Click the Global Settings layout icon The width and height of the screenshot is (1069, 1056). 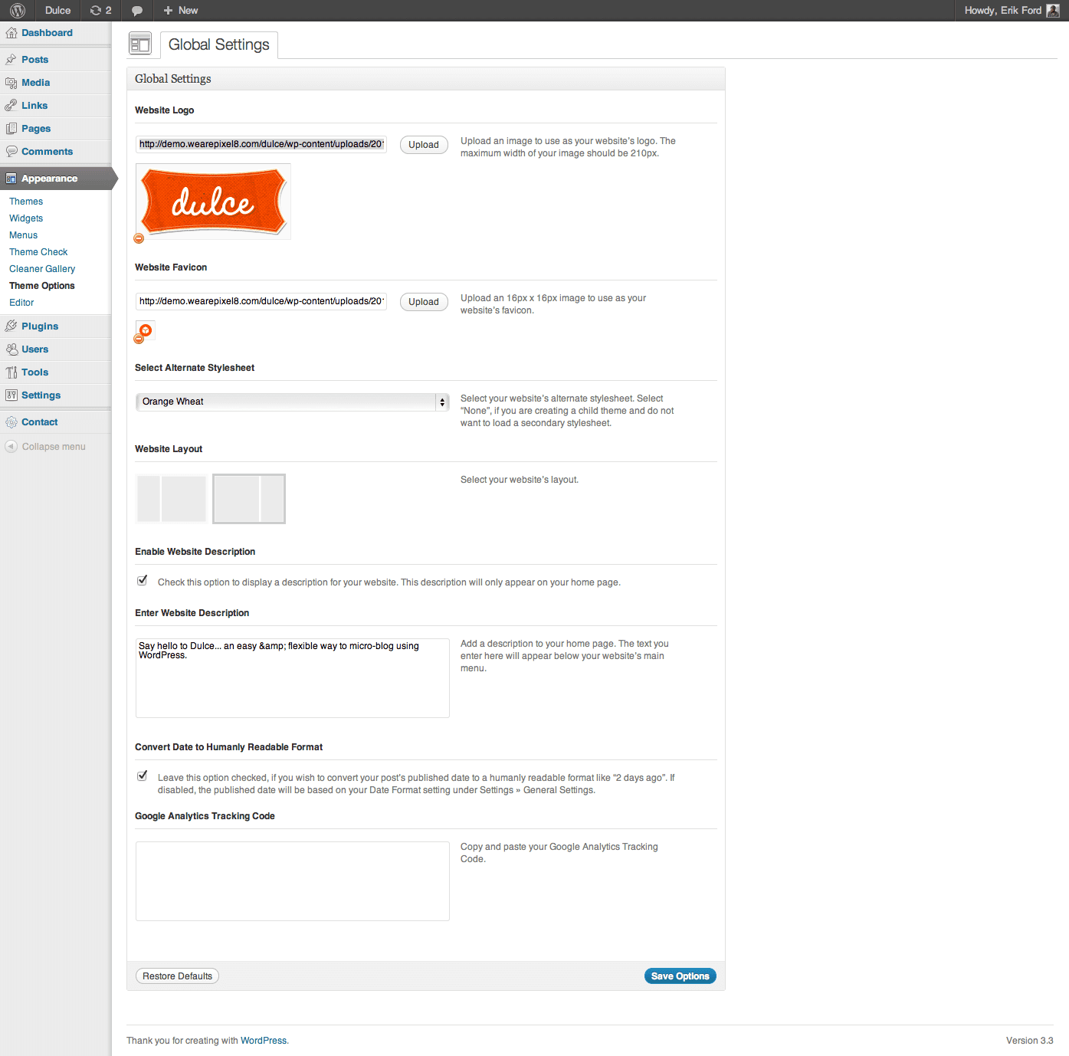(140, 44)
